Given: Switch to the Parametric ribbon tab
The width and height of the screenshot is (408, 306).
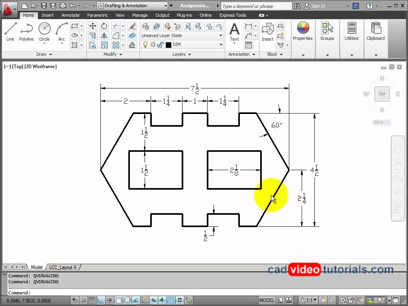Looking at the screenshot, I should [97, 15].
